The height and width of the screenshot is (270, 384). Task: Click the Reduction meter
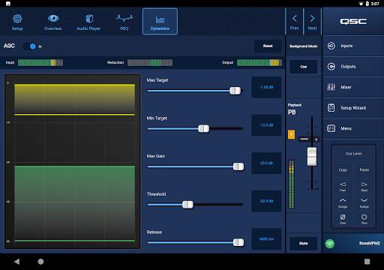[150, 62]
